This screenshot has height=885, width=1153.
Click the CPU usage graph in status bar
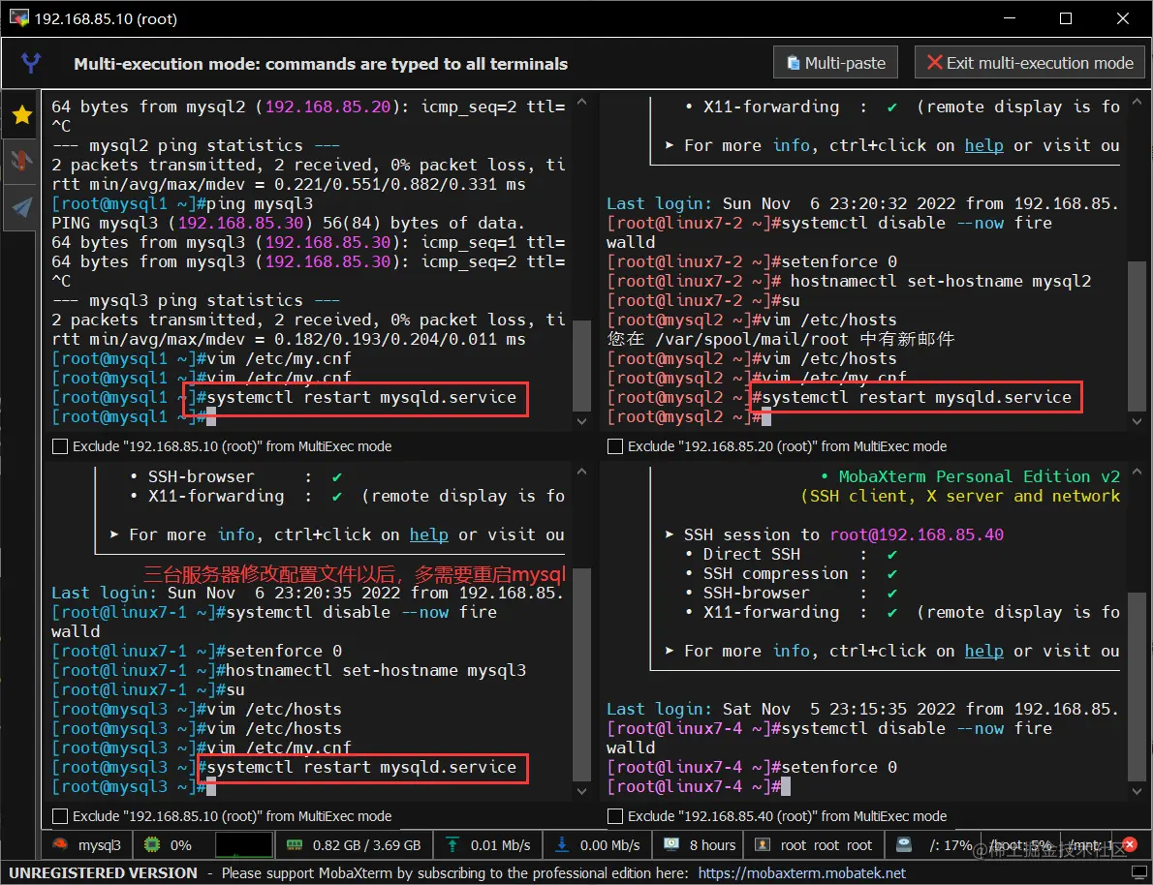click(x=243, y=844)
